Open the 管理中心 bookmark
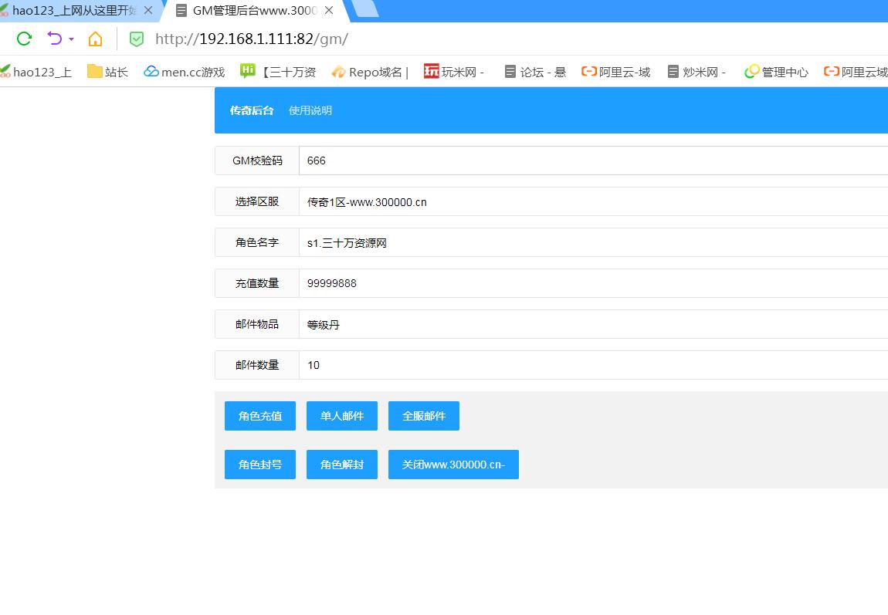The image size is (888, 615). (776, 72)
